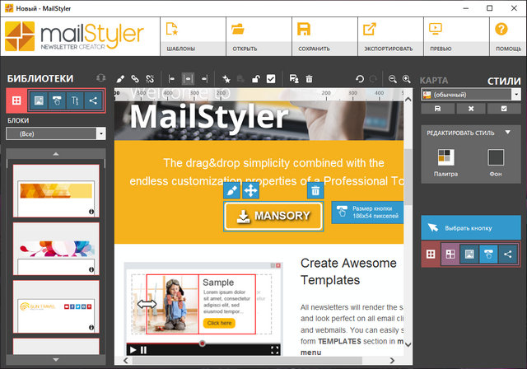Screen dimensions: 527x369
Task: Pause the sample video
Action: [x=144, y=350]
